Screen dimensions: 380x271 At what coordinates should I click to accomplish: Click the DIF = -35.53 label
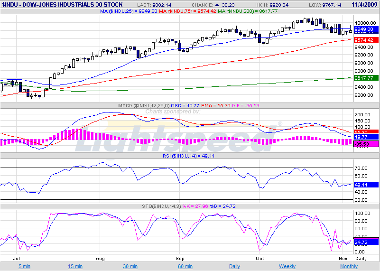(x=245, y=106)
